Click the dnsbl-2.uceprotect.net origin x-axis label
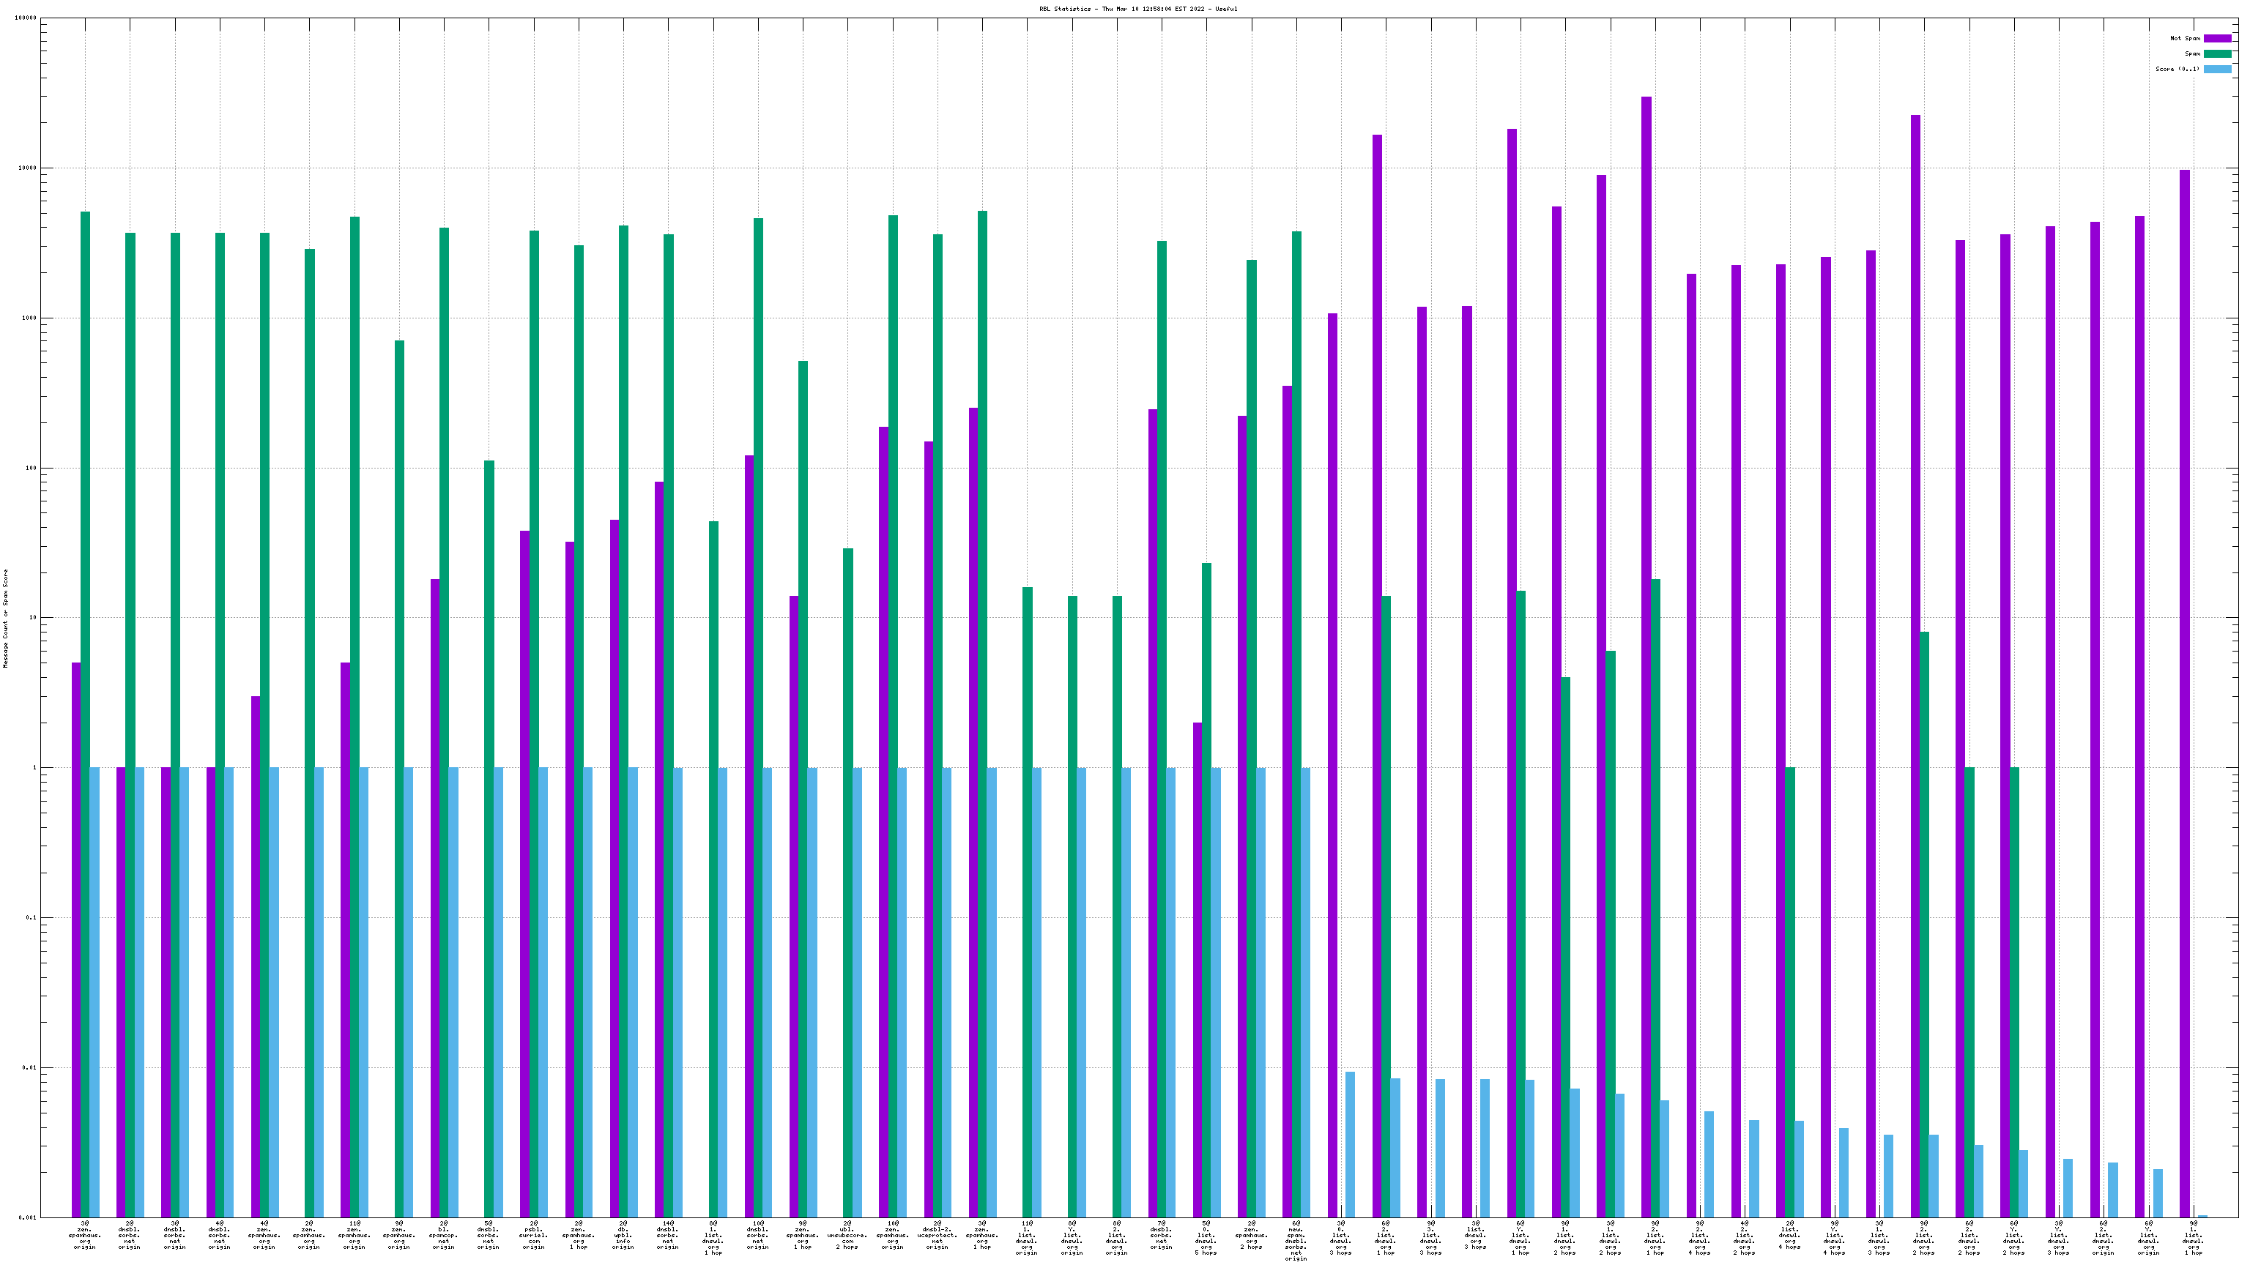 coord(937,1235)
